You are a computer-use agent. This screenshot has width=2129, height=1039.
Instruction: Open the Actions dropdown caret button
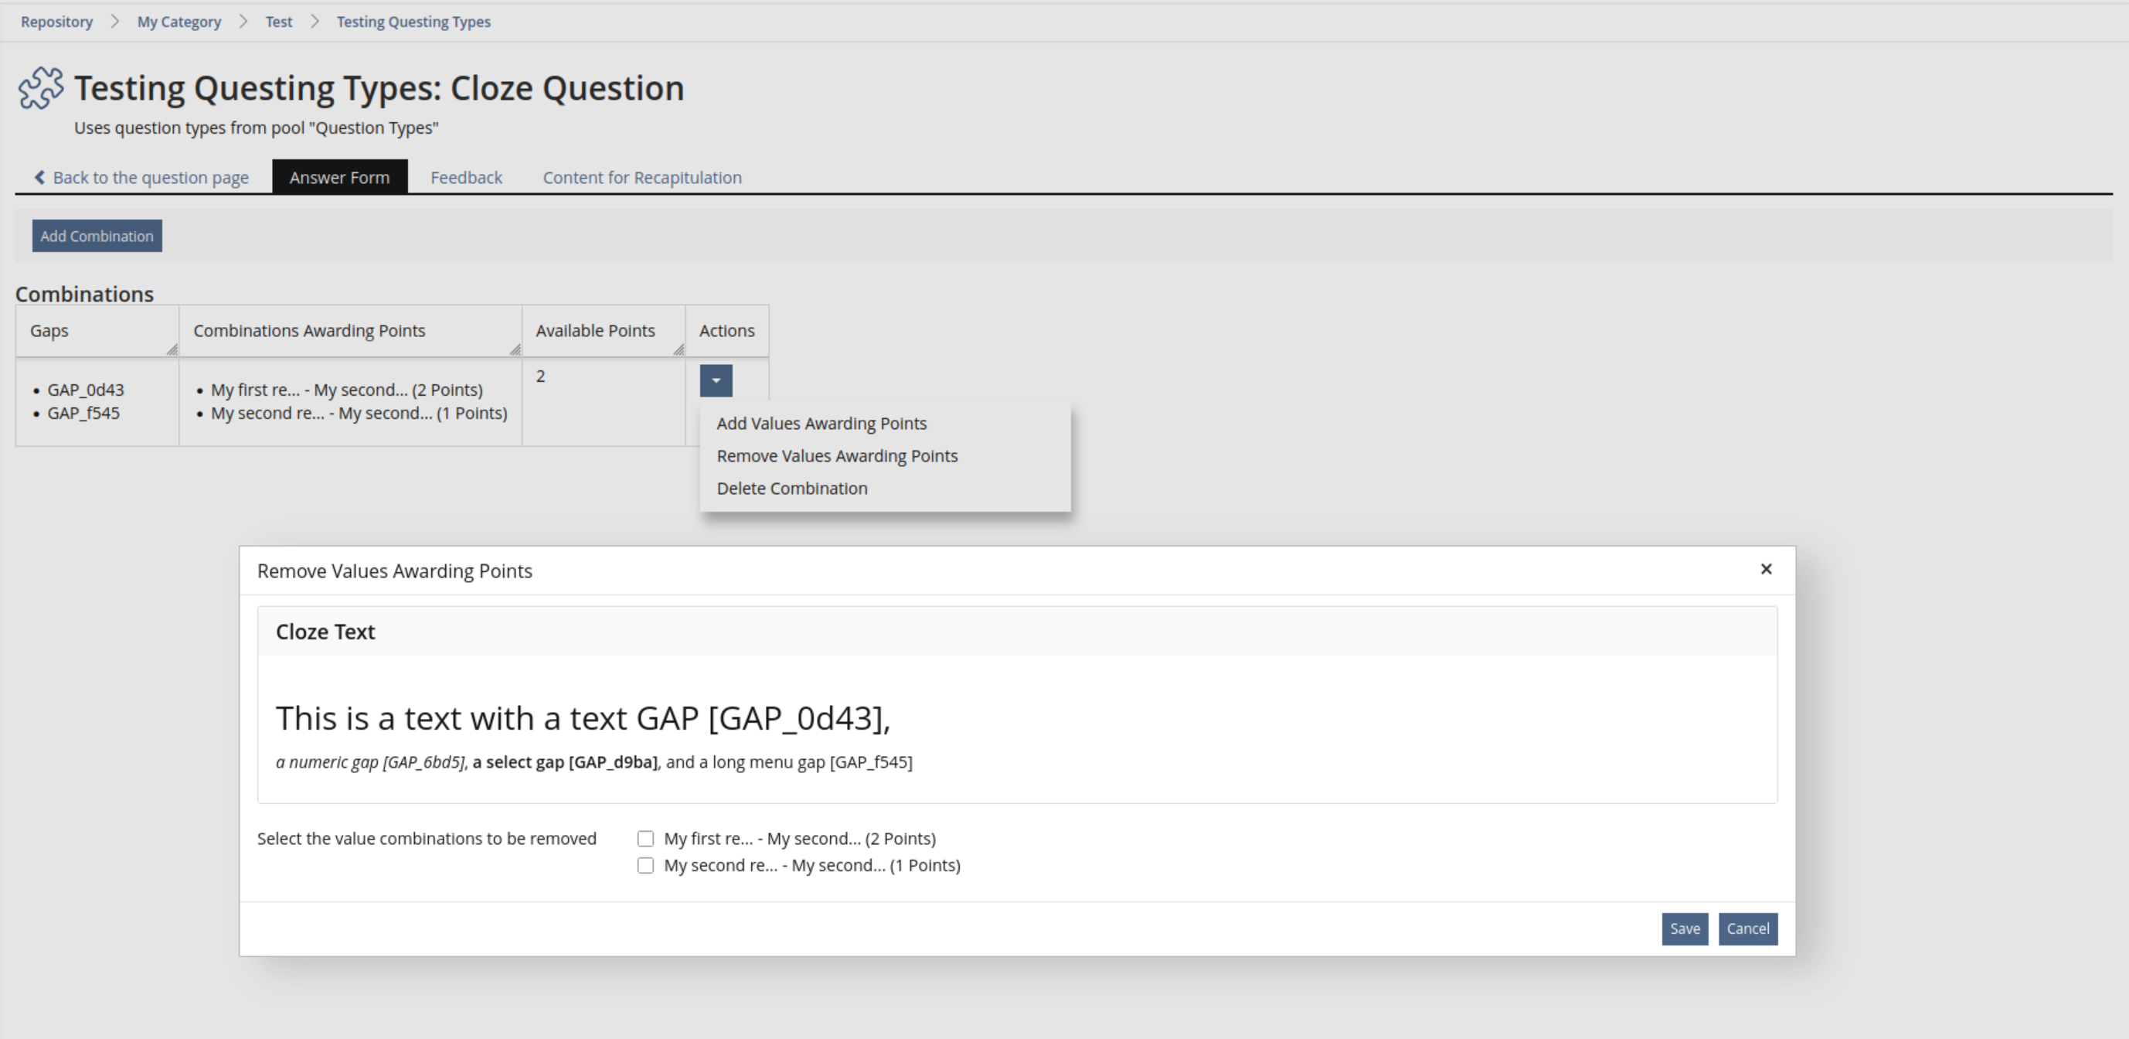coord(716,381)
